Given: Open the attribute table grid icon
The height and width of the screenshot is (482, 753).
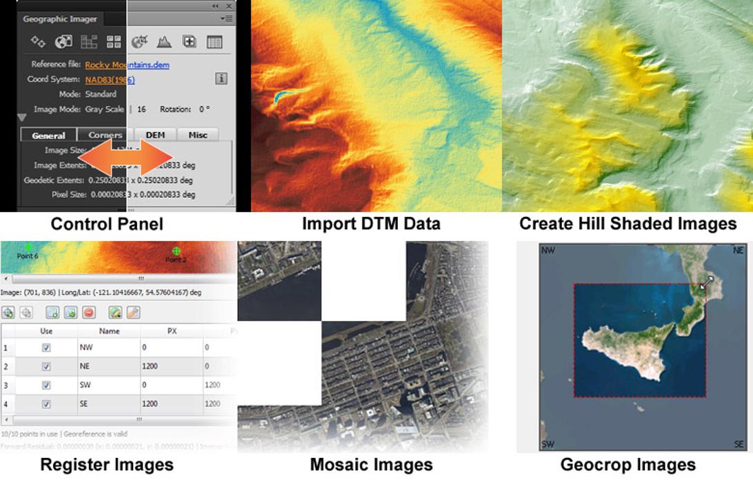Looking at the screenshot, I should click(214, 41).
